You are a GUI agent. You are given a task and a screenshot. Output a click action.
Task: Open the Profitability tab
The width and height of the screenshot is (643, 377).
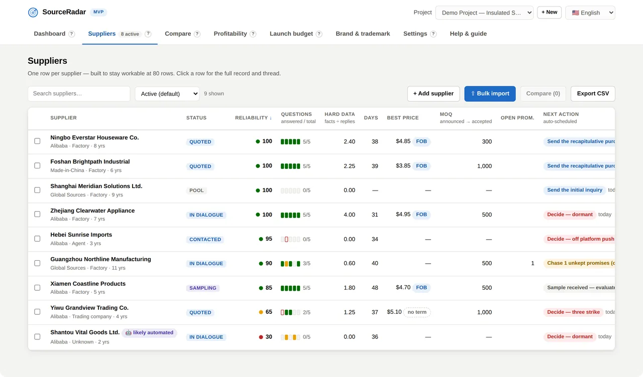[x=230, y=34]
